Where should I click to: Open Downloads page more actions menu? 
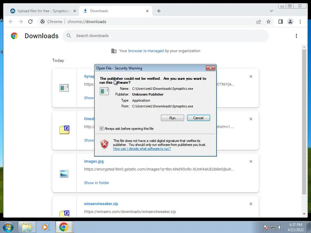coord(296,36)
